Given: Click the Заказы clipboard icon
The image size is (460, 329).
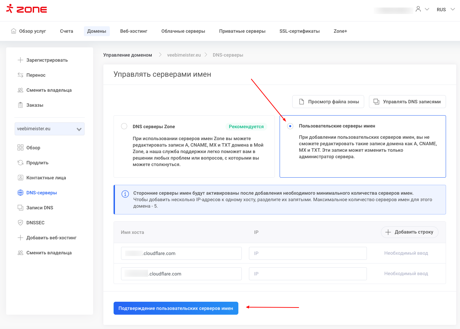Looking at the screenshot, I should 20,105.
